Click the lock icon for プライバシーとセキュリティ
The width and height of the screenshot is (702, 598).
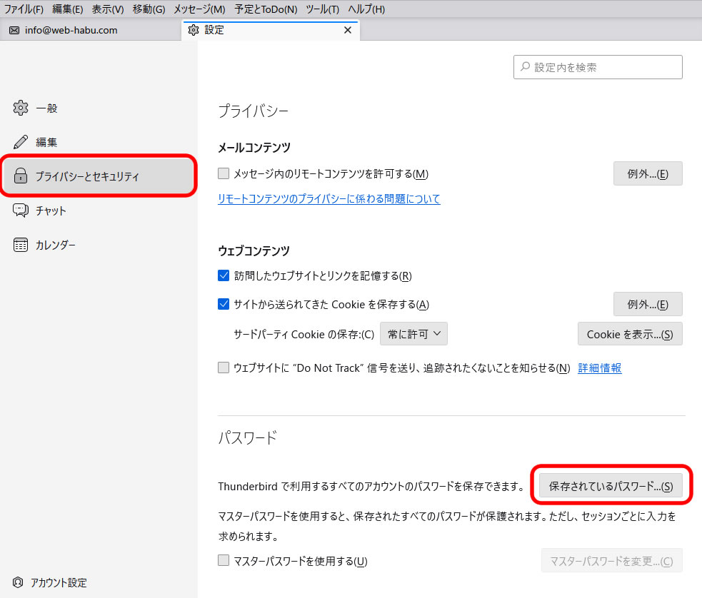21,176
